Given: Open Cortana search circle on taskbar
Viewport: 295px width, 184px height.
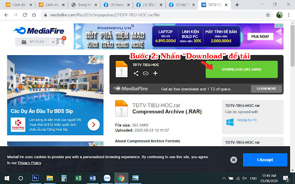Looking at the screenshot, I should coord(20,178).
